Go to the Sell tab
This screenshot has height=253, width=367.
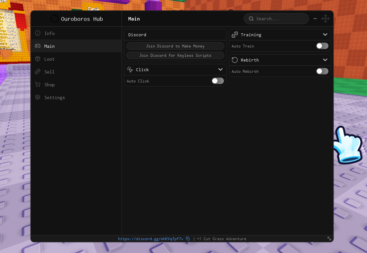tap(76, 72)
